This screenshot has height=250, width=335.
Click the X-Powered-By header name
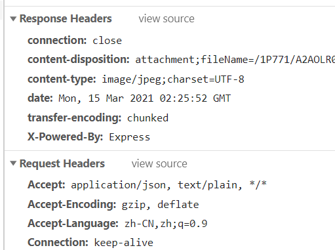pyautogui.click(x=65, y=137)
